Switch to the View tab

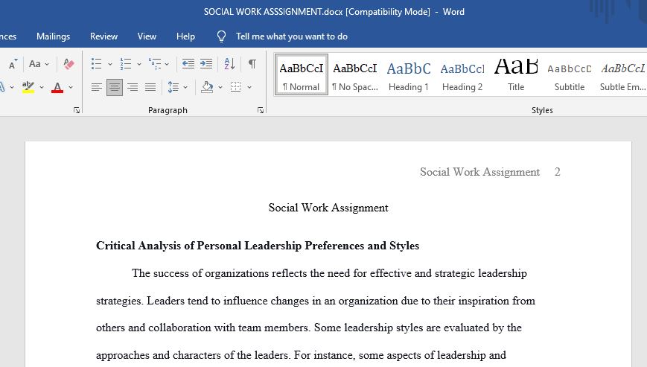(147, 36)
